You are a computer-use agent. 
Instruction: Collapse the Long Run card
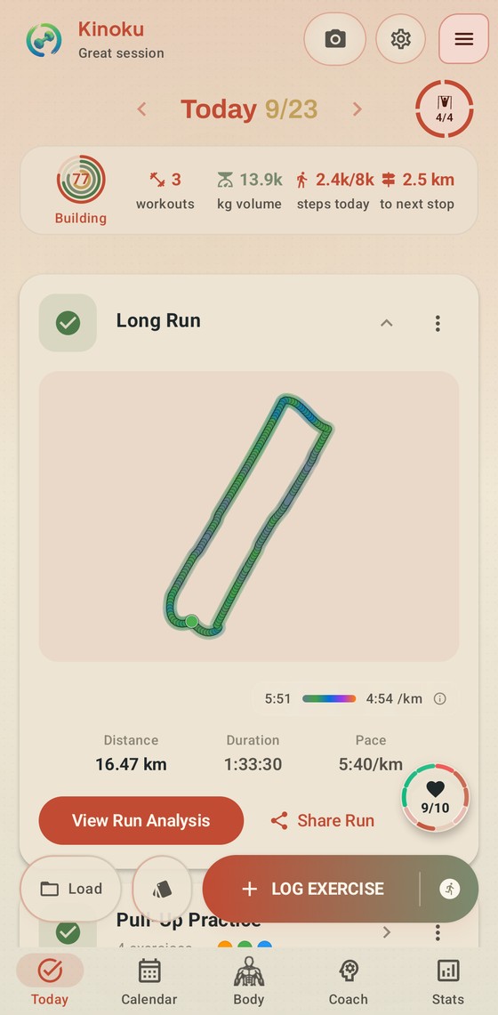coord(386,322)
